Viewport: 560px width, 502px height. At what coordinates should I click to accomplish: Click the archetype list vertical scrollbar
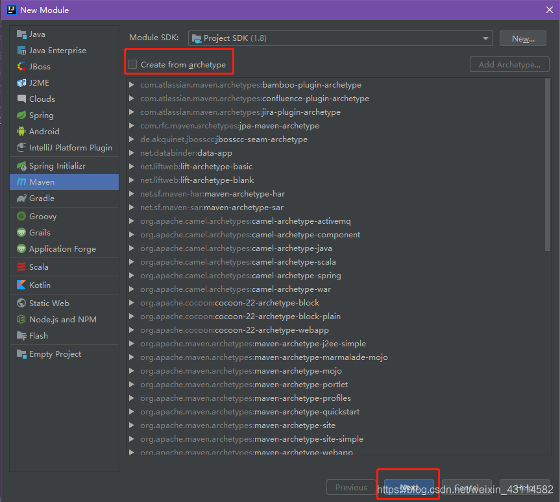tap(548, 165)
